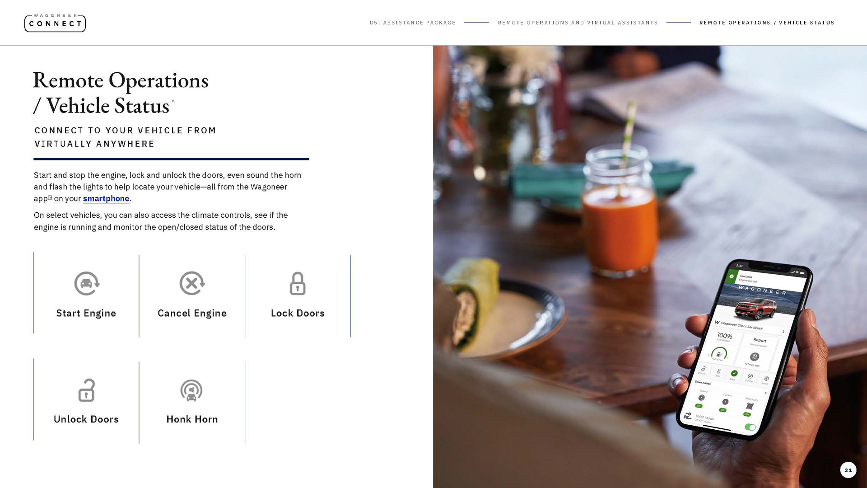
Task: Open the 05: Assistance Package breadcrumb
Action: (412, 23)
